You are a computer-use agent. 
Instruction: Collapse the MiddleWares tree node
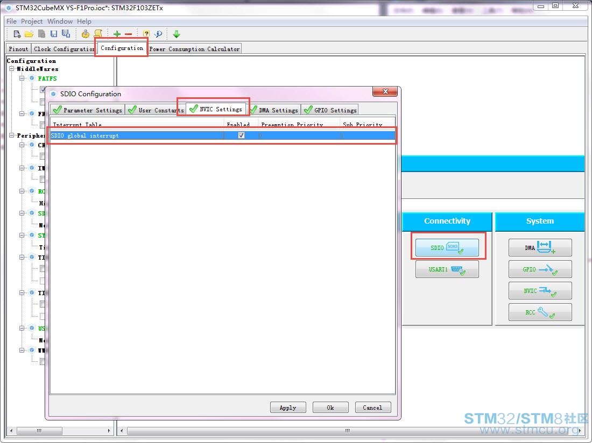coord(12,69)
